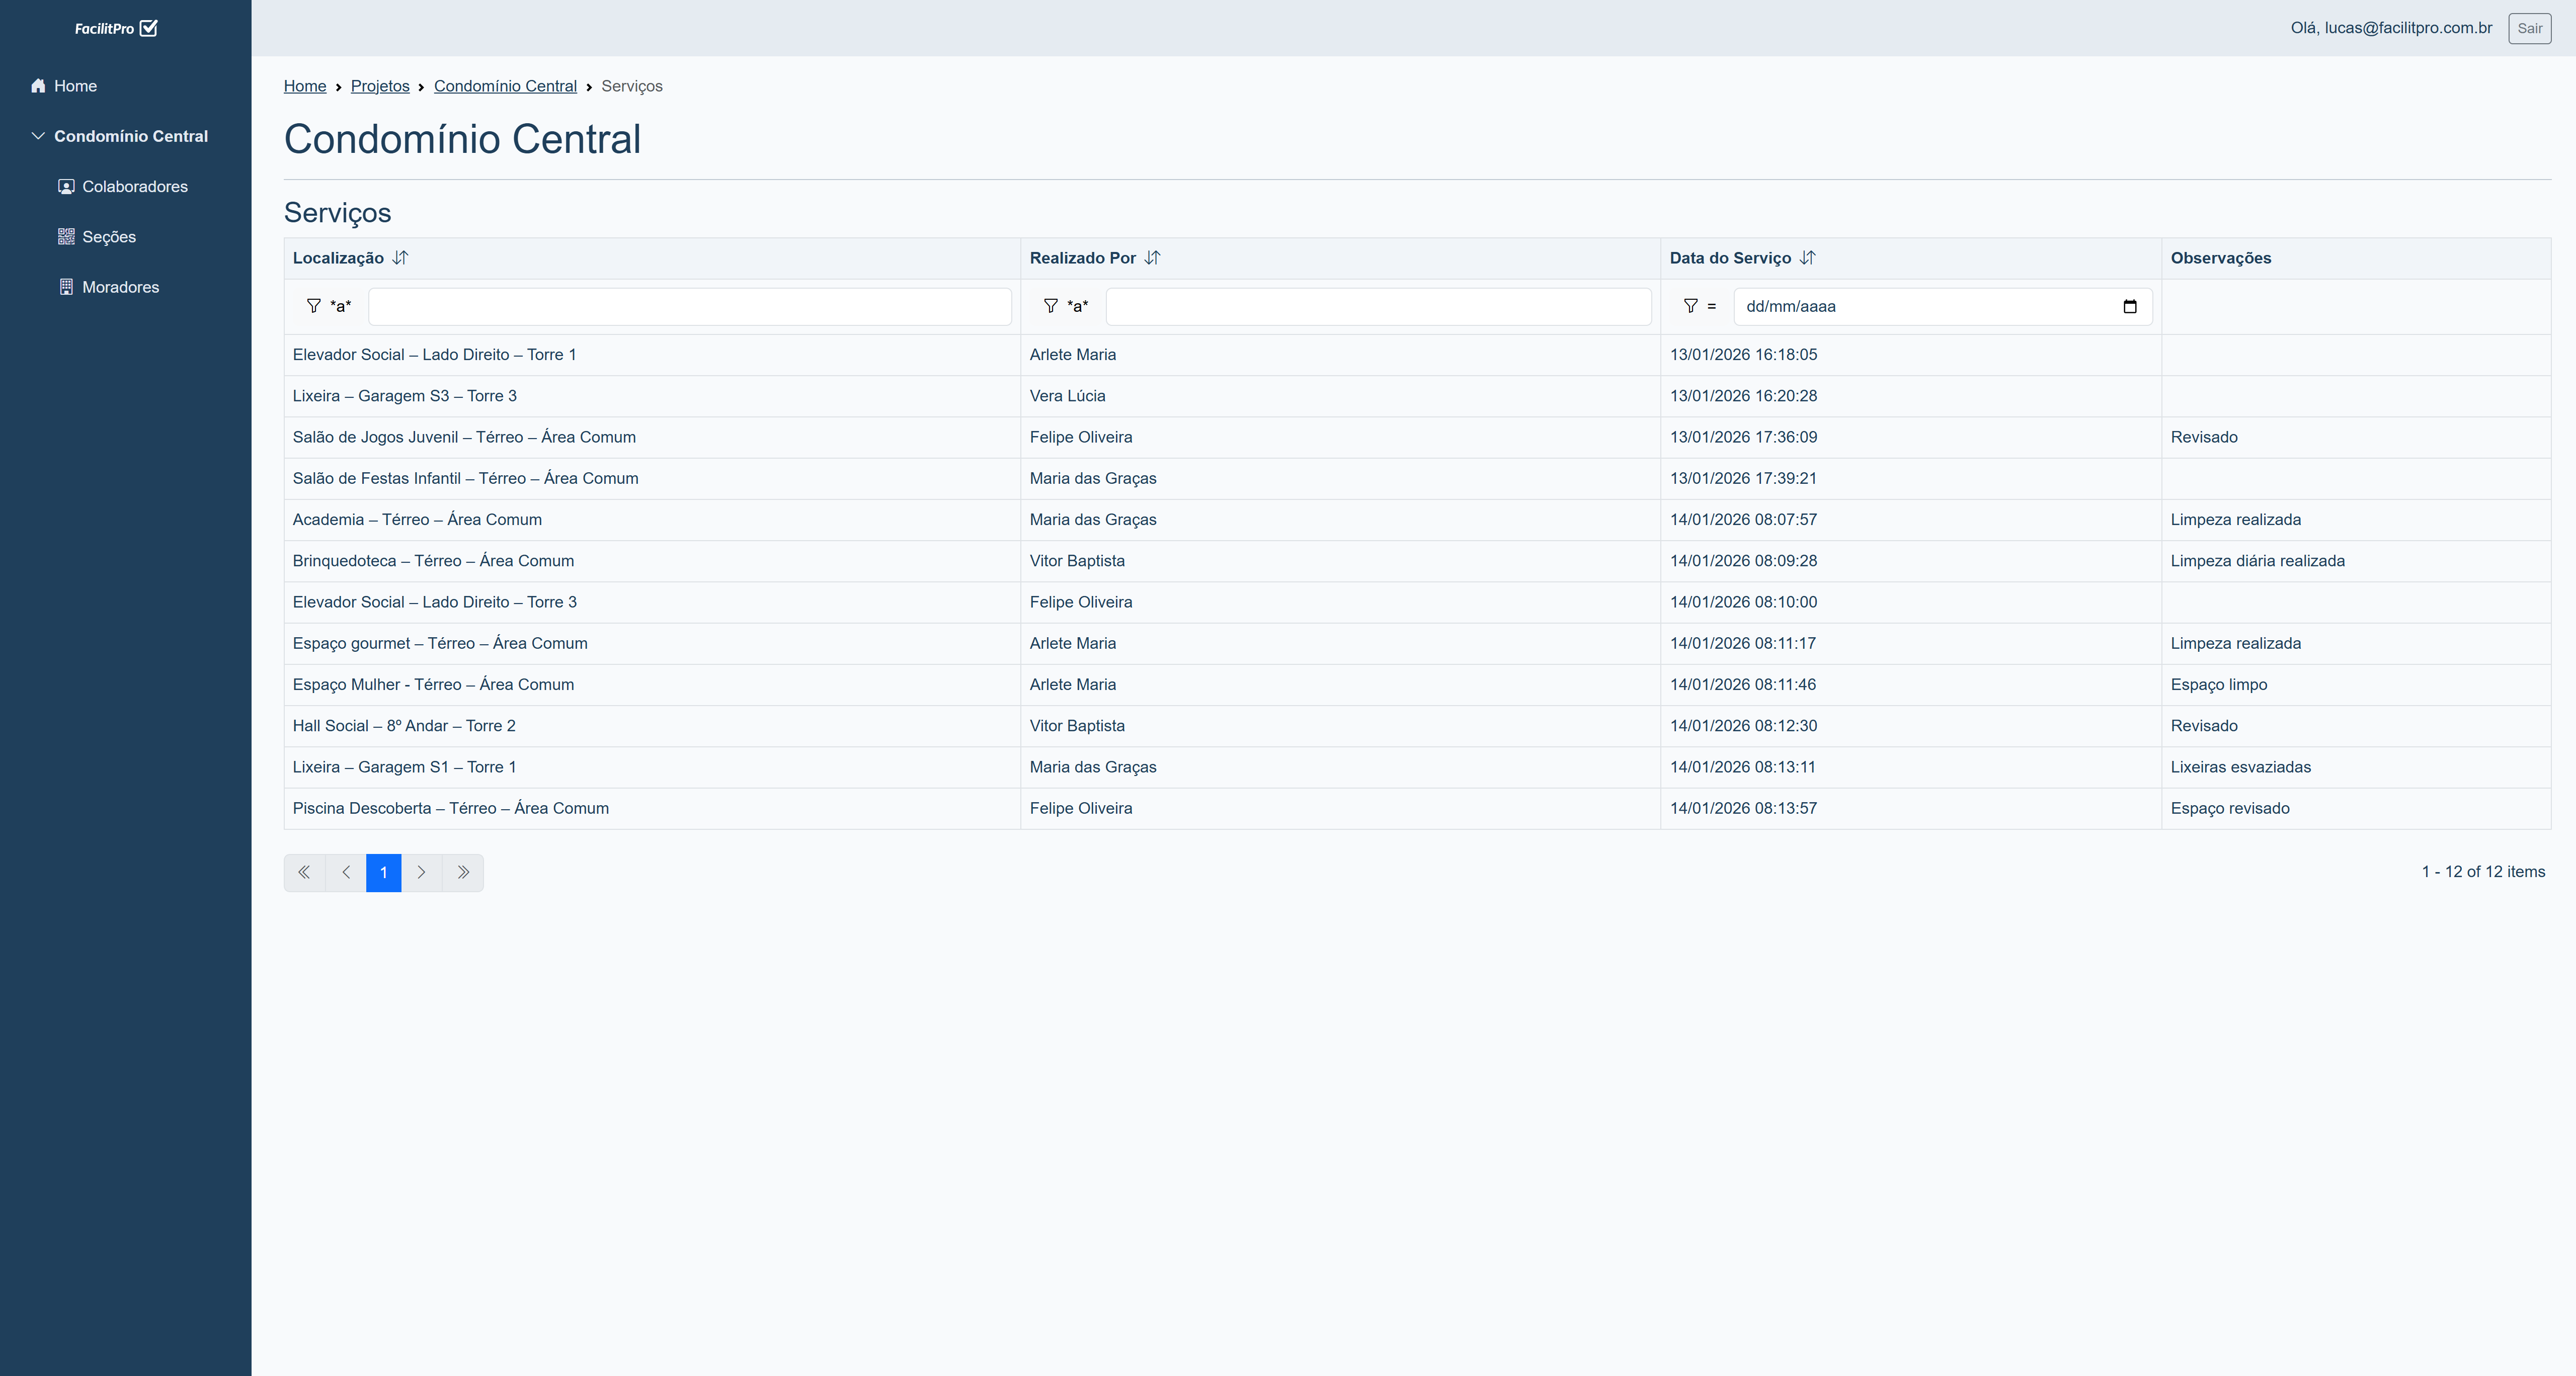
Task: Click the Home house icon in sidebar
Action: coord(38,86)
